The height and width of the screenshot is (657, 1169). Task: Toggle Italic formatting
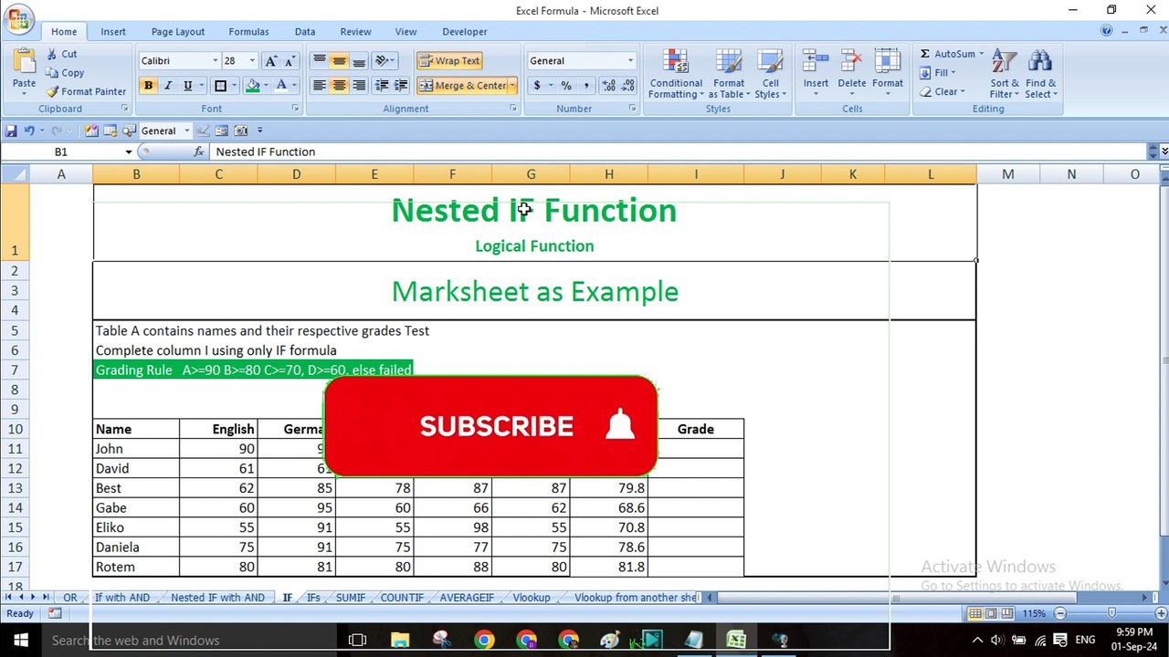click(168, 86)
